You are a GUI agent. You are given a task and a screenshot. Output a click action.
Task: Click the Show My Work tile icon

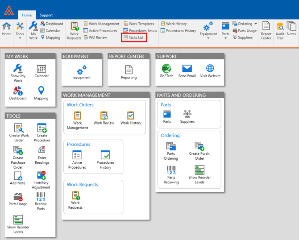(x=18, y=69)
